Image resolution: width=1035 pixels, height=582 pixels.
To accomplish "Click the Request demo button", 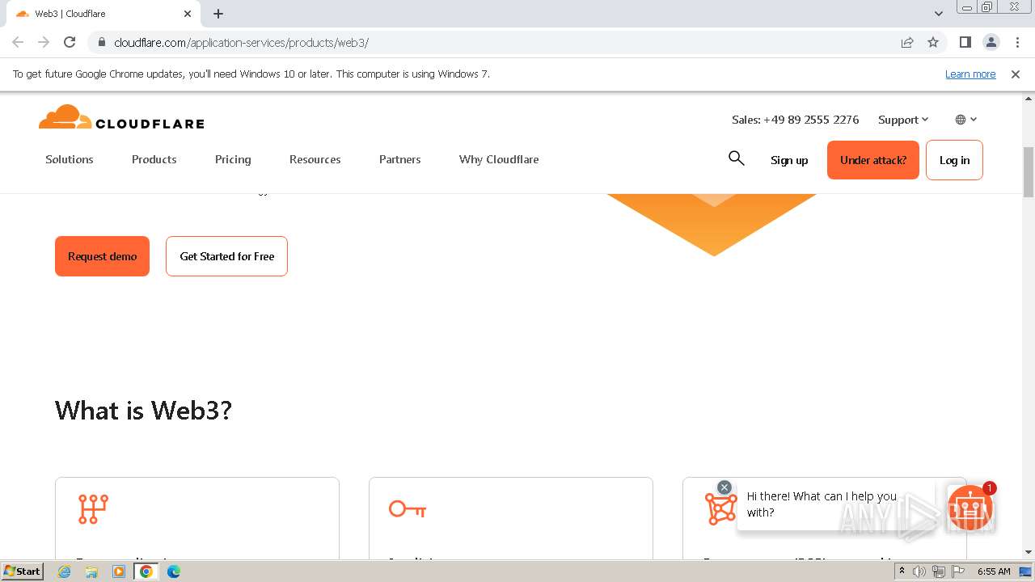I will [102, 256].
